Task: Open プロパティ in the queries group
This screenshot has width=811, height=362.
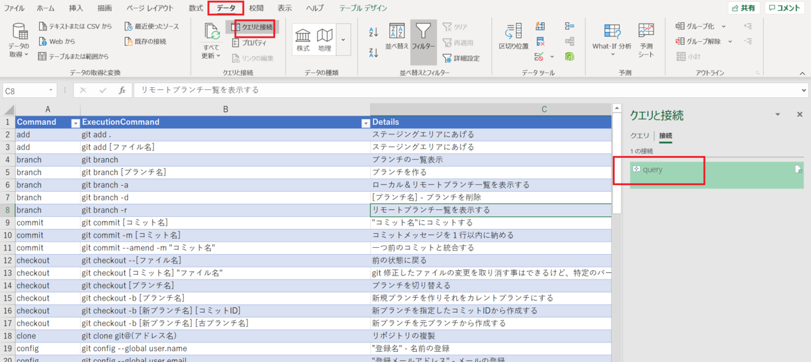Action: [249, 43]
